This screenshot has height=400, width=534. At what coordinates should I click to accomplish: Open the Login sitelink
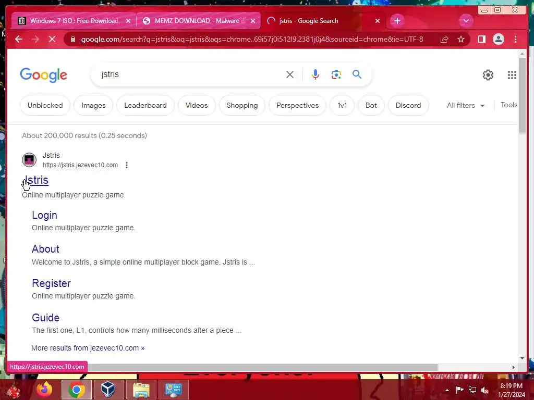click(45, 215)
